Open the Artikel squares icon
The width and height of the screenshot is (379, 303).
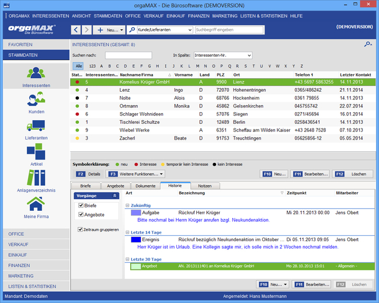[36, 151]
